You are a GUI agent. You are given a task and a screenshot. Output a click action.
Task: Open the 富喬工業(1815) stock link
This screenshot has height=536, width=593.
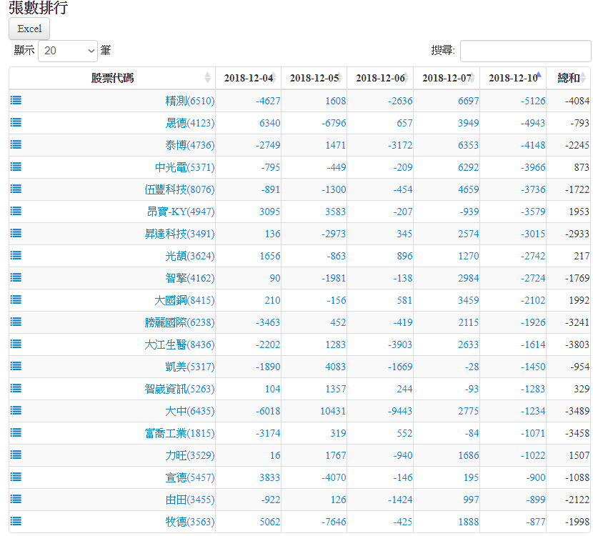click(x=179, y=433)
